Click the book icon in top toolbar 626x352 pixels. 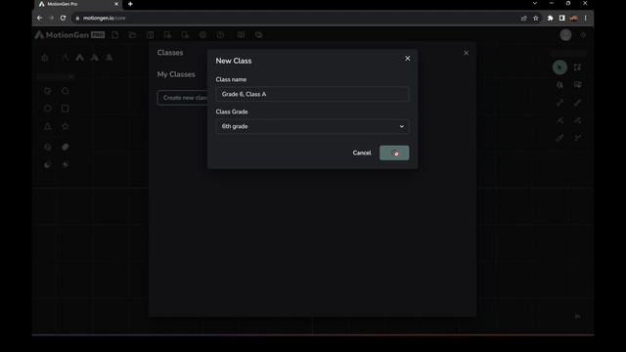(242, 35)
